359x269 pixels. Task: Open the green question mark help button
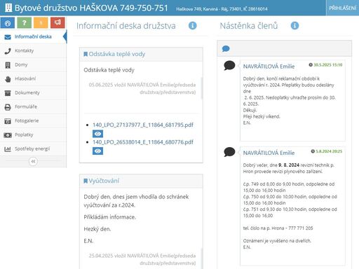click(25, 23)
